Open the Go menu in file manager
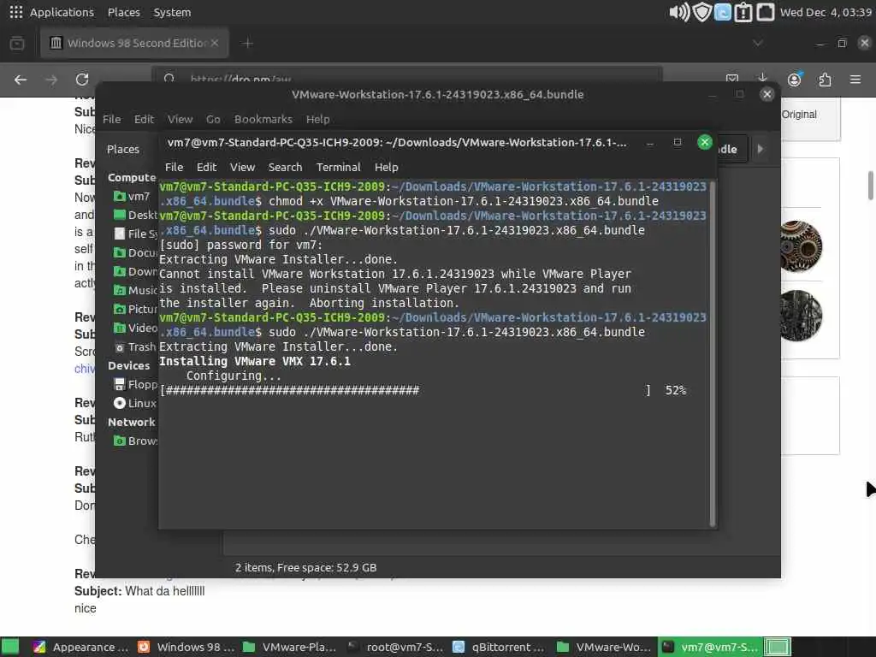The width and height of the screenshot is (876, 657). tap(213, 119)
